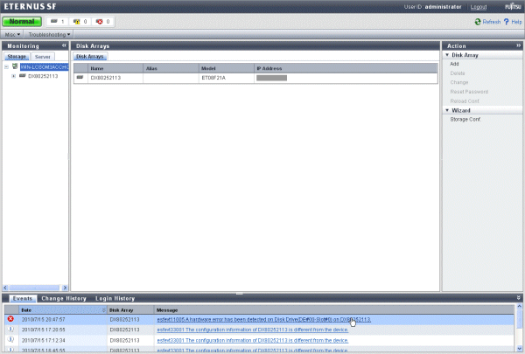Collapse the Action panel
The height and width of the screenshot is (354, 525).
pos(519,45)
